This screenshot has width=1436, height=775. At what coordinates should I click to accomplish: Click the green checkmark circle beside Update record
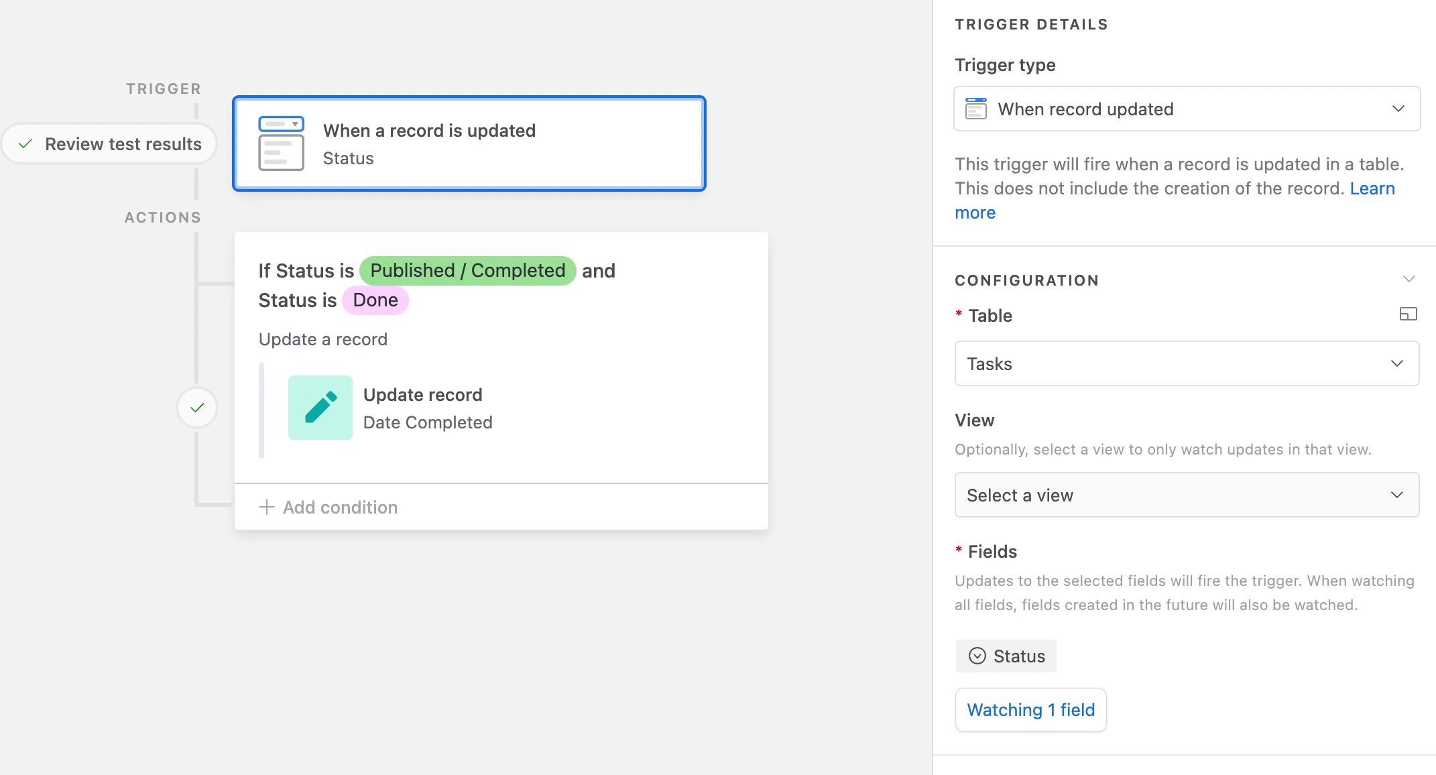pos(197,408)
